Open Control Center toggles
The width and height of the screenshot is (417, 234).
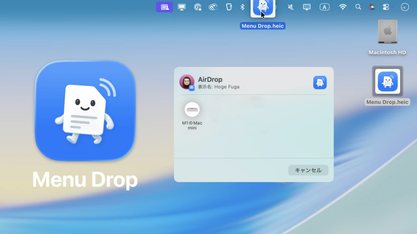[x=386, y=7]
